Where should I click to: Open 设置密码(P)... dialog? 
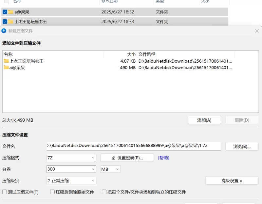[127, 158]
